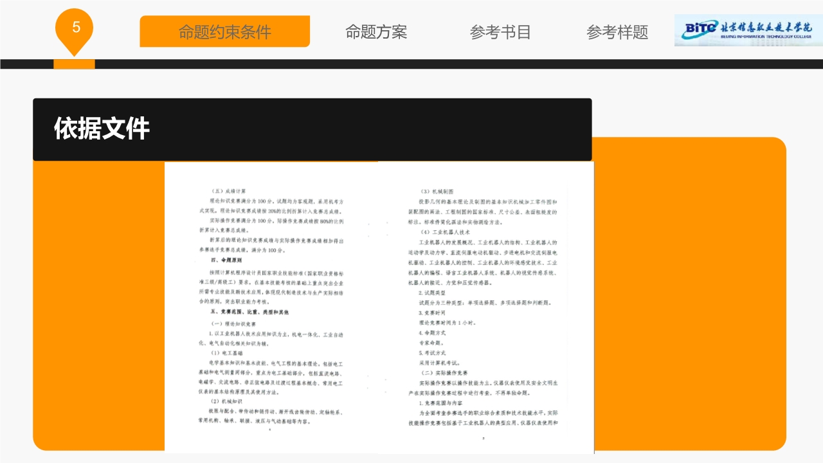Select the right scanned document page
The width and height of the screenshot is (823, 463).
point(485,309)
